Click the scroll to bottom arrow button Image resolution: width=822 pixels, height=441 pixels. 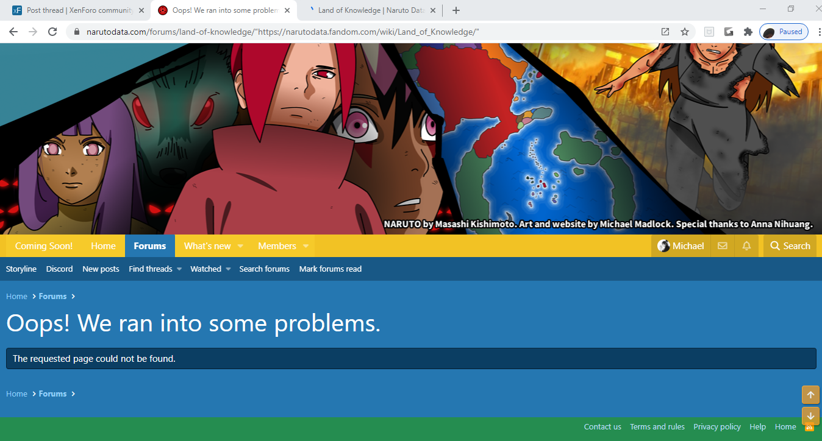pos(810,416)
